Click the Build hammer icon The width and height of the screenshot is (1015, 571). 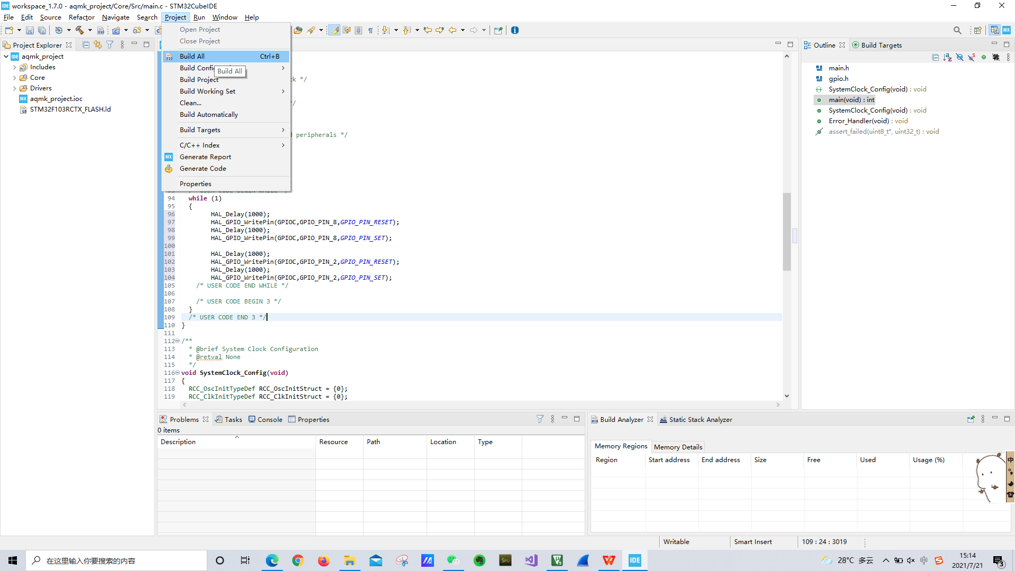(80, 30)
